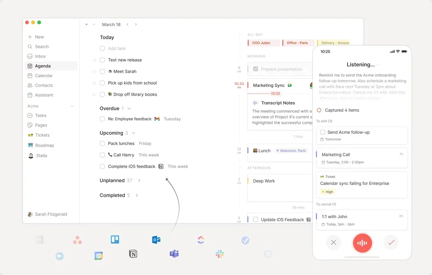Viewport: 432px width, 275px height.
Task: Collapse the Acme workspace section
Action: click(x=72, y=106)
